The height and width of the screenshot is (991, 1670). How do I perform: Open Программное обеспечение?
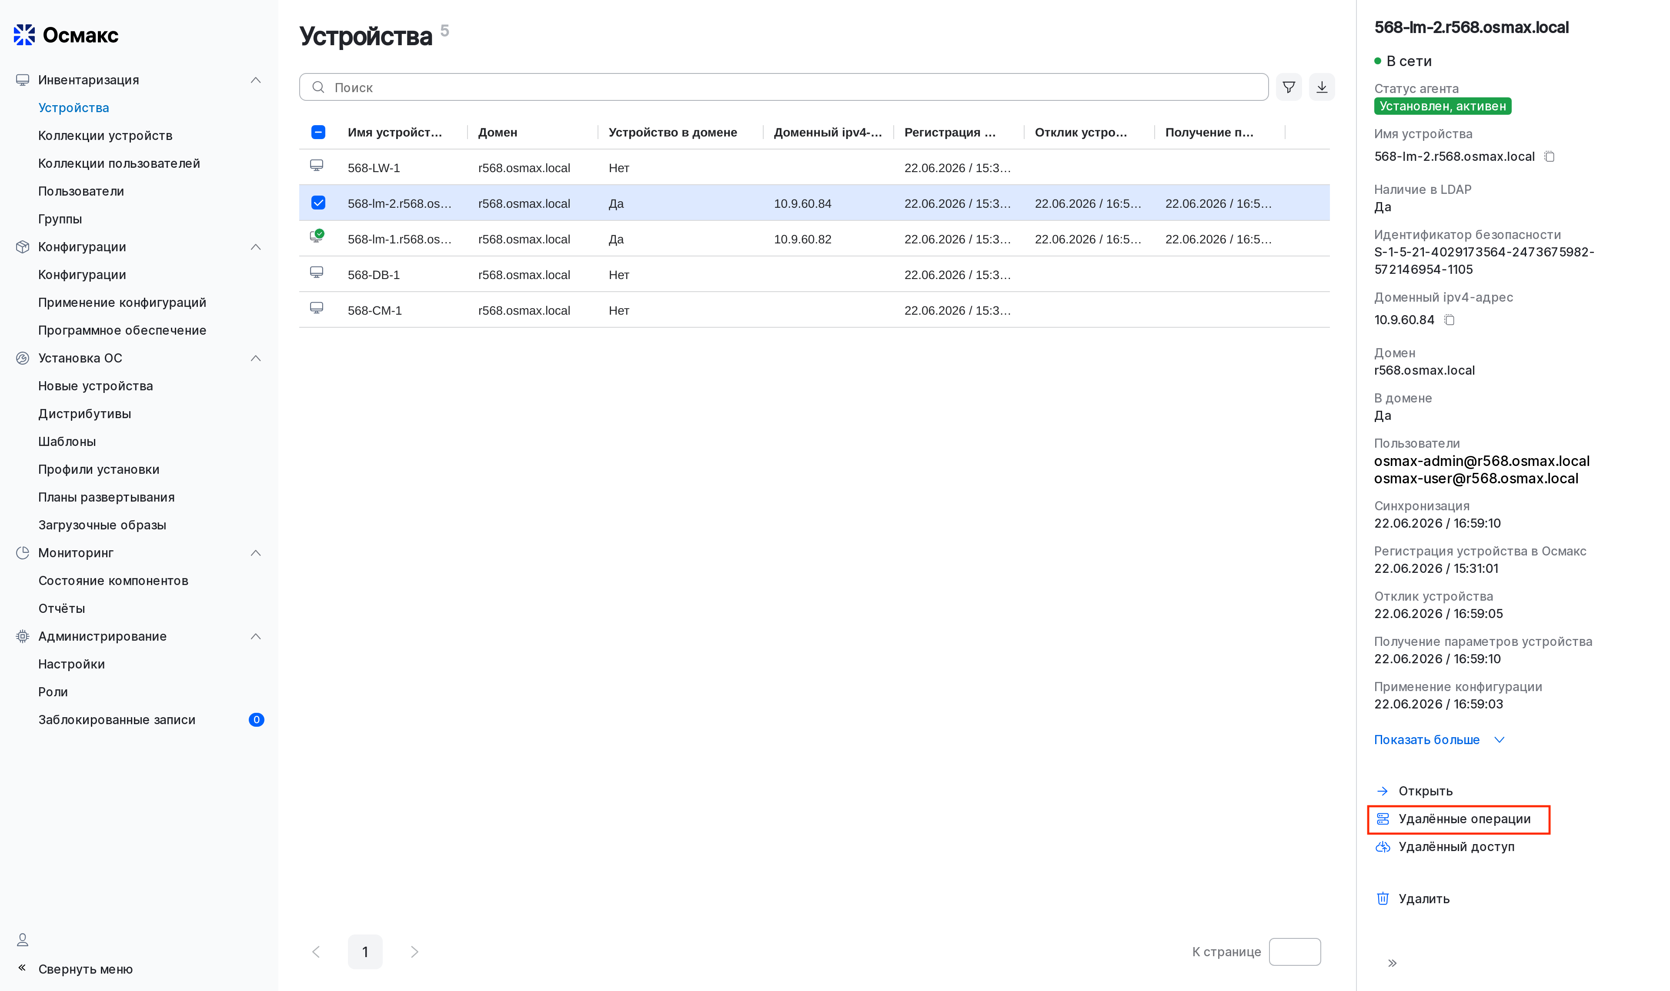(x=122, y=331)
